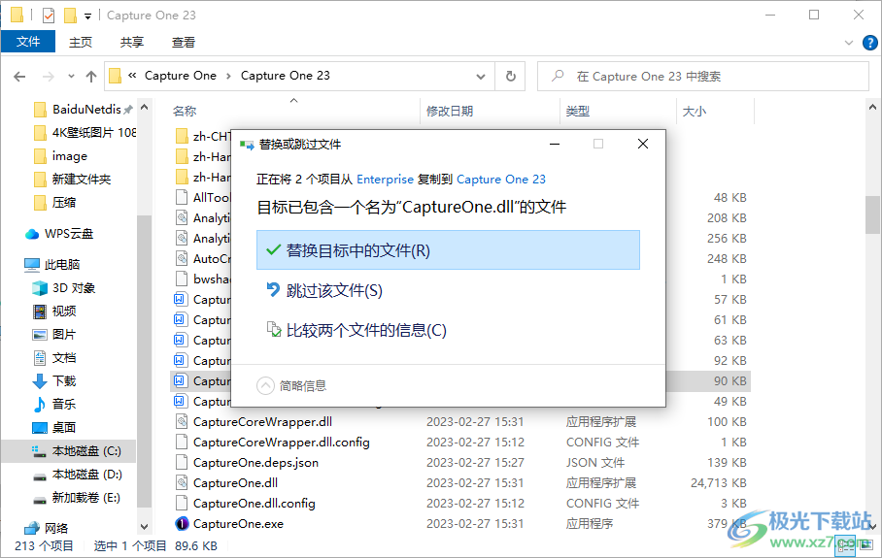
Task: Open the customize quick access toolbar dropdown
Action: (87, 16)
